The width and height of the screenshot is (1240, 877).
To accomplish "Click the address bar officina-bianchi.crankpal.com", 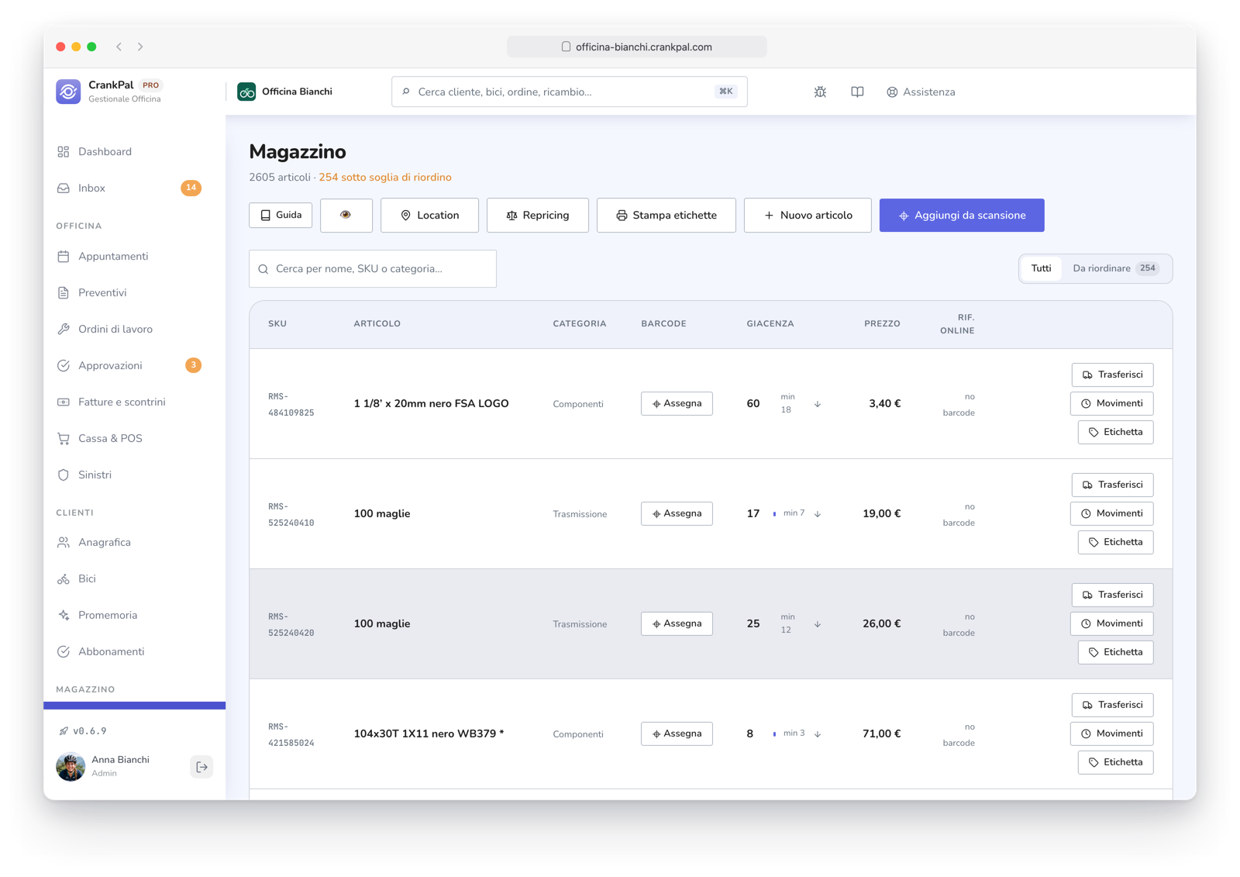I will (637, 47).
